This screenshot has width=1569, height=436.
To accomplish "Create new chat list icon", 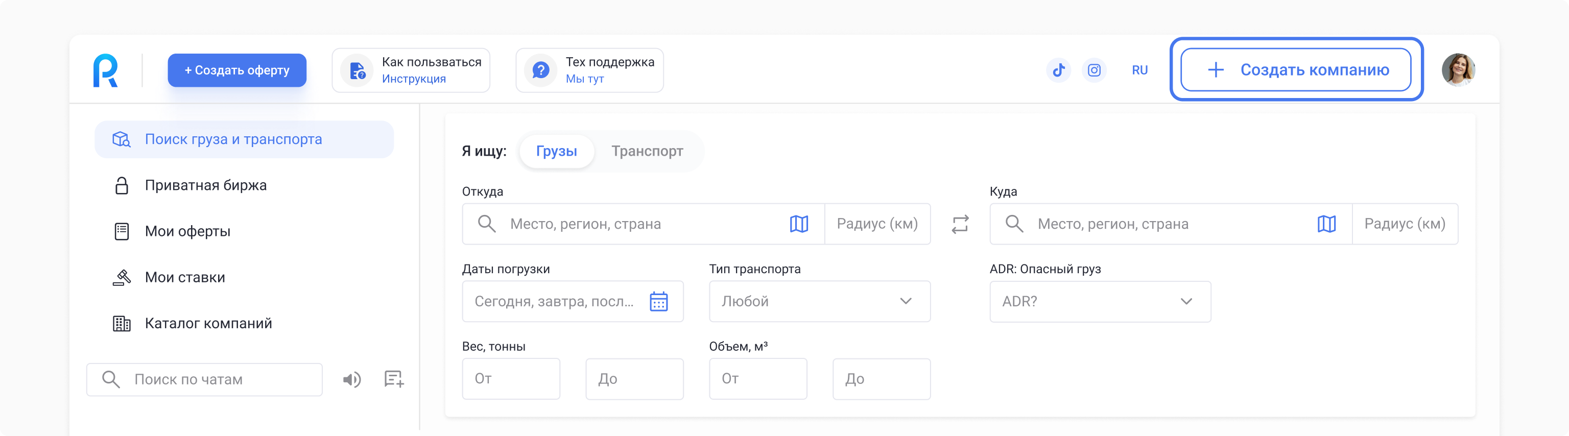I will pyautogui.click(x=393, y=379).
